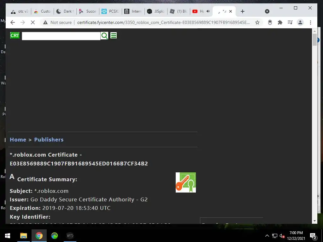Click the certificate key thumbnail image

point(186,182)
